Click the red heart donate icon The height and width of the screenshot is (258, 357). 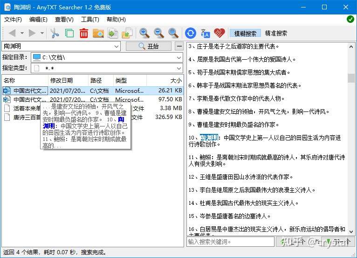click(220, 33)
